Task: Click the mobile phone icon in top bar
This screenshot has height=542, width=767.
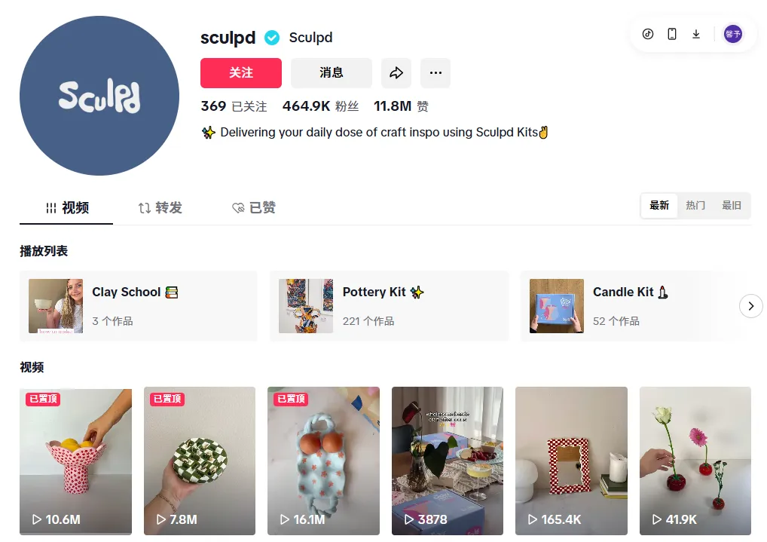Action: pos(672,34)
